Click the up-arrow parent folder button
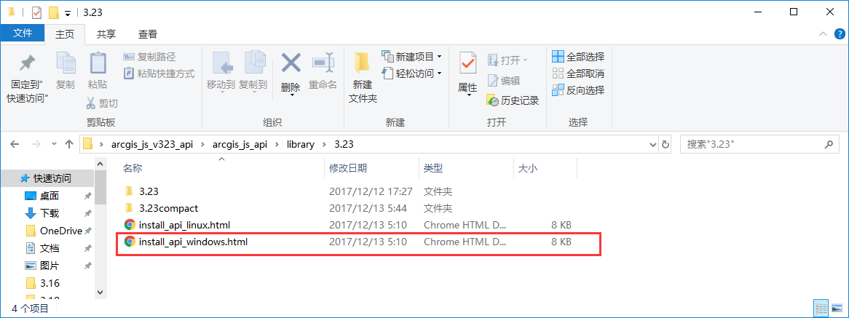The image size is (849, 318). coord(68,144)
